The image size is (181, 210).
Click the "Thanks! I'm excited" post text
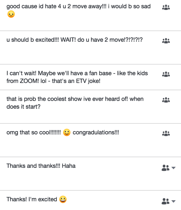point(32,199)
